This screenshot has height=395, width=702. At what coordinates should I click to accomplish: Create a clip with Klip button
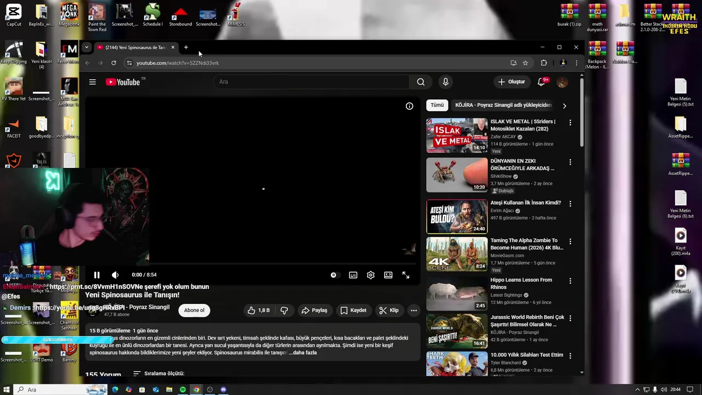tap(389, 310)
